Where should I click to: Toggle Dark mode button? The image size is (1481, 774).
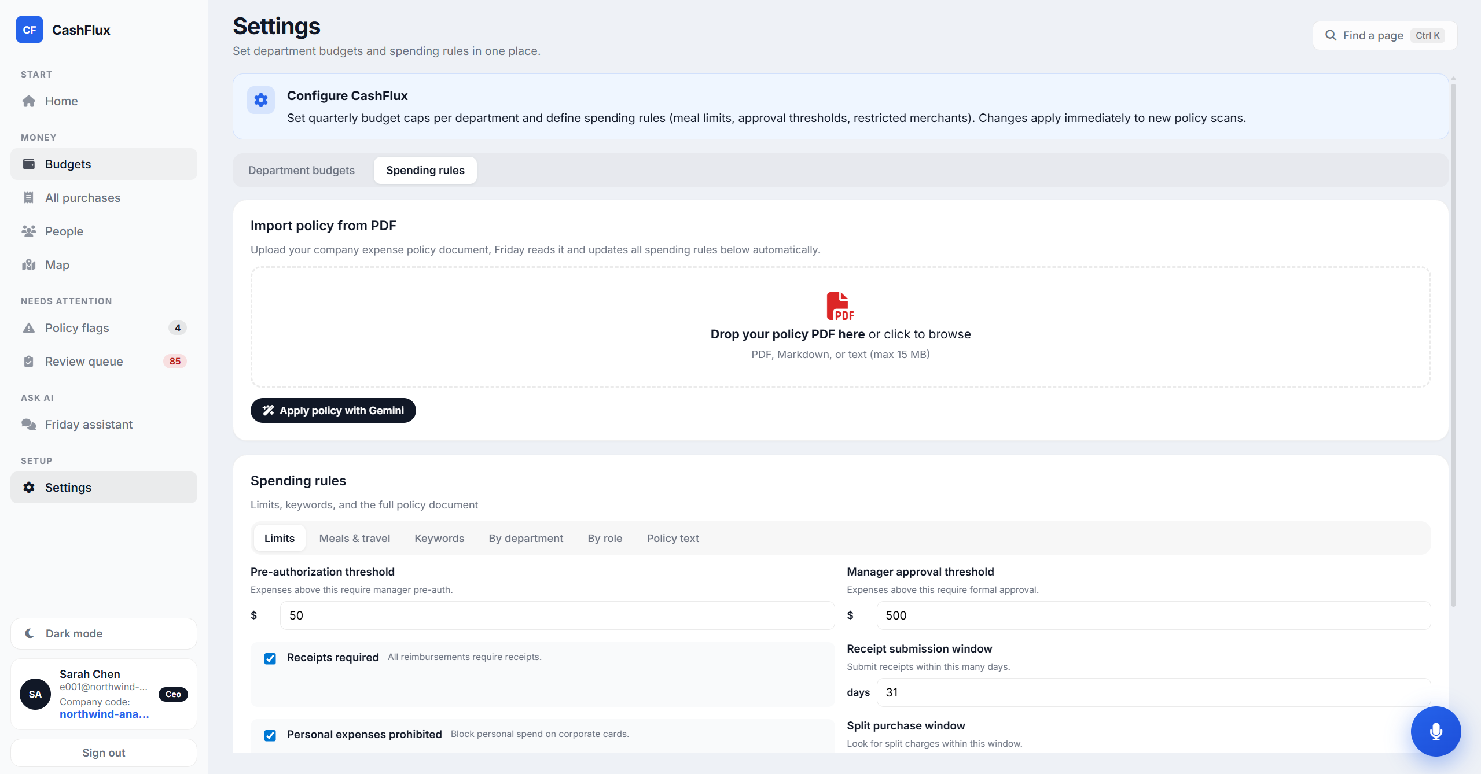(104, 633)
